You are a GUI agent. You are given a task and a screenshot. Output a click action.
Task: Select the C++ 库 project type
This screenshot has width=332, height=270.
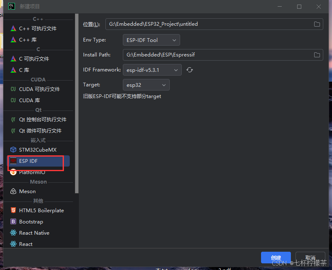tap(28, 39)
